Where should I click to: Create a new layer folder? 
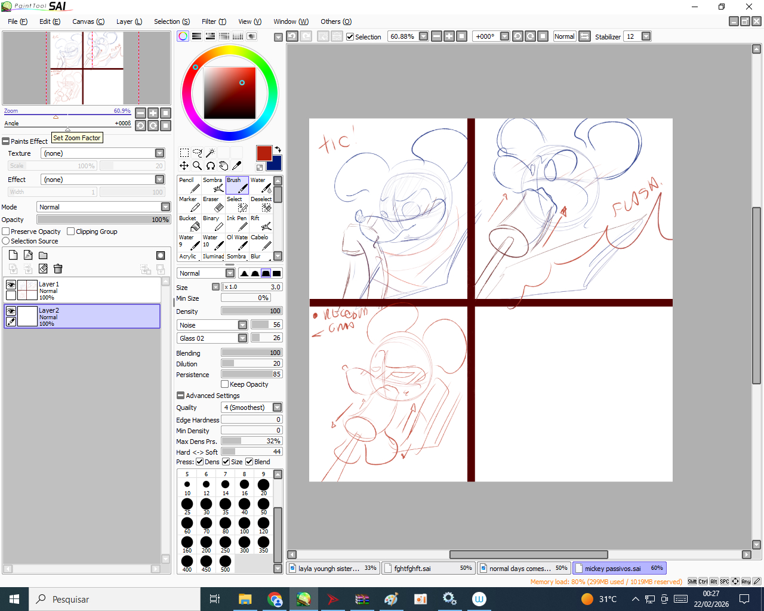(43, 255)
